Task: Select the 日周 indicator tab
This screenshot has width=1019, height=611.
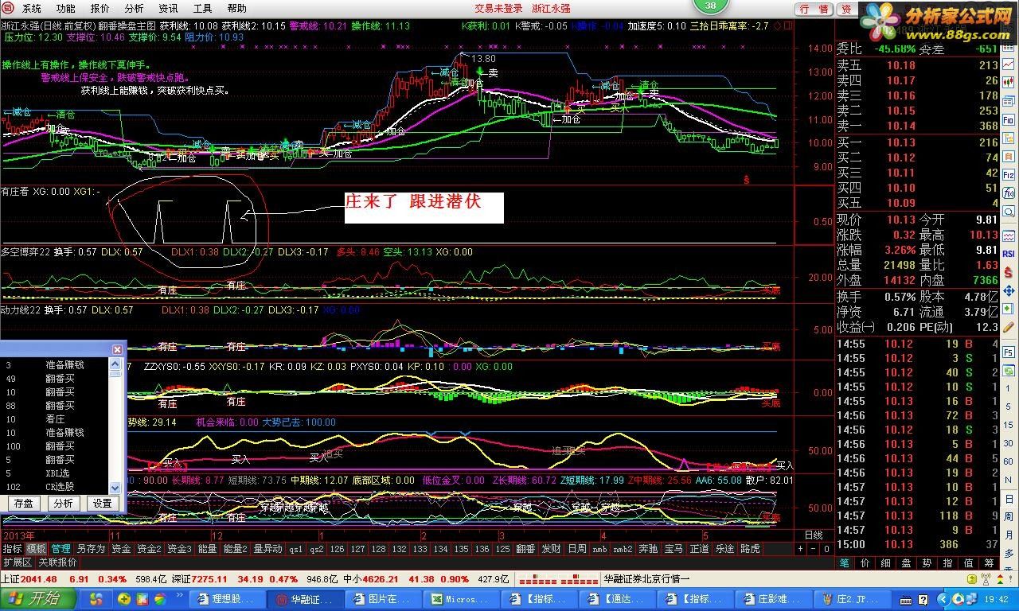Action: 576,549
